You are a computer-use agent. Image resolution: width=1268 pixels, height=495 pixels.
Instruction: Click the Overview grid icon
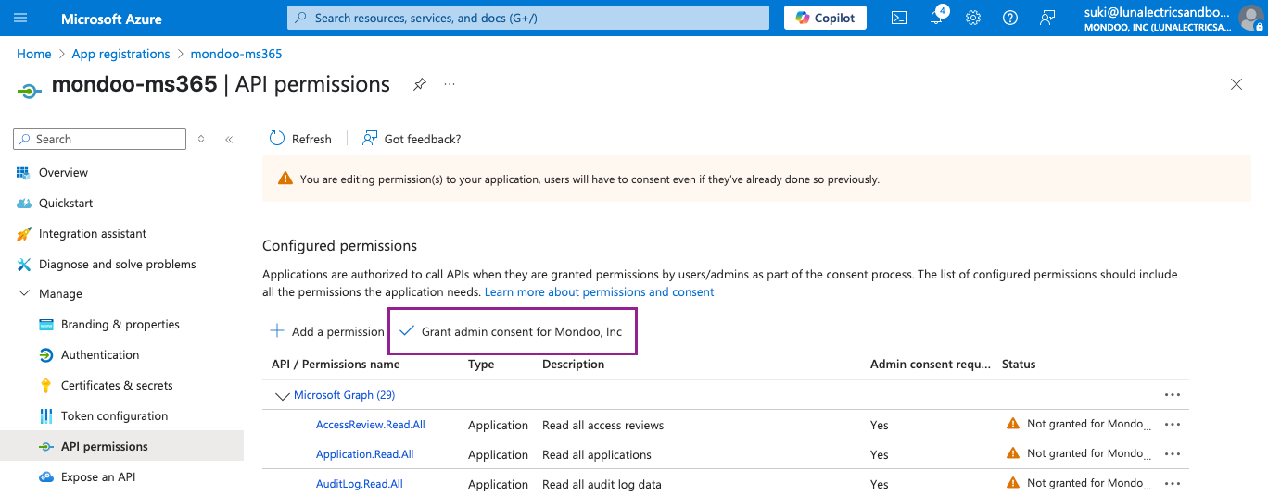[x=23, y=172]
